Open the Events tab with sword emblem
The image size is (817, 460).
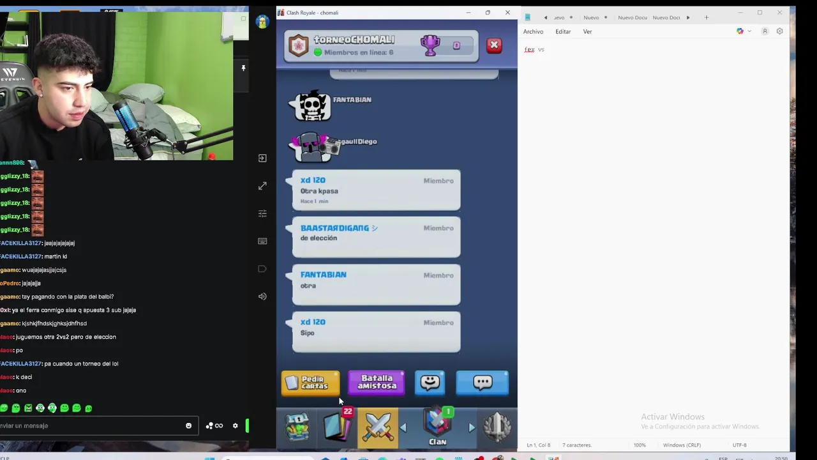497,427
